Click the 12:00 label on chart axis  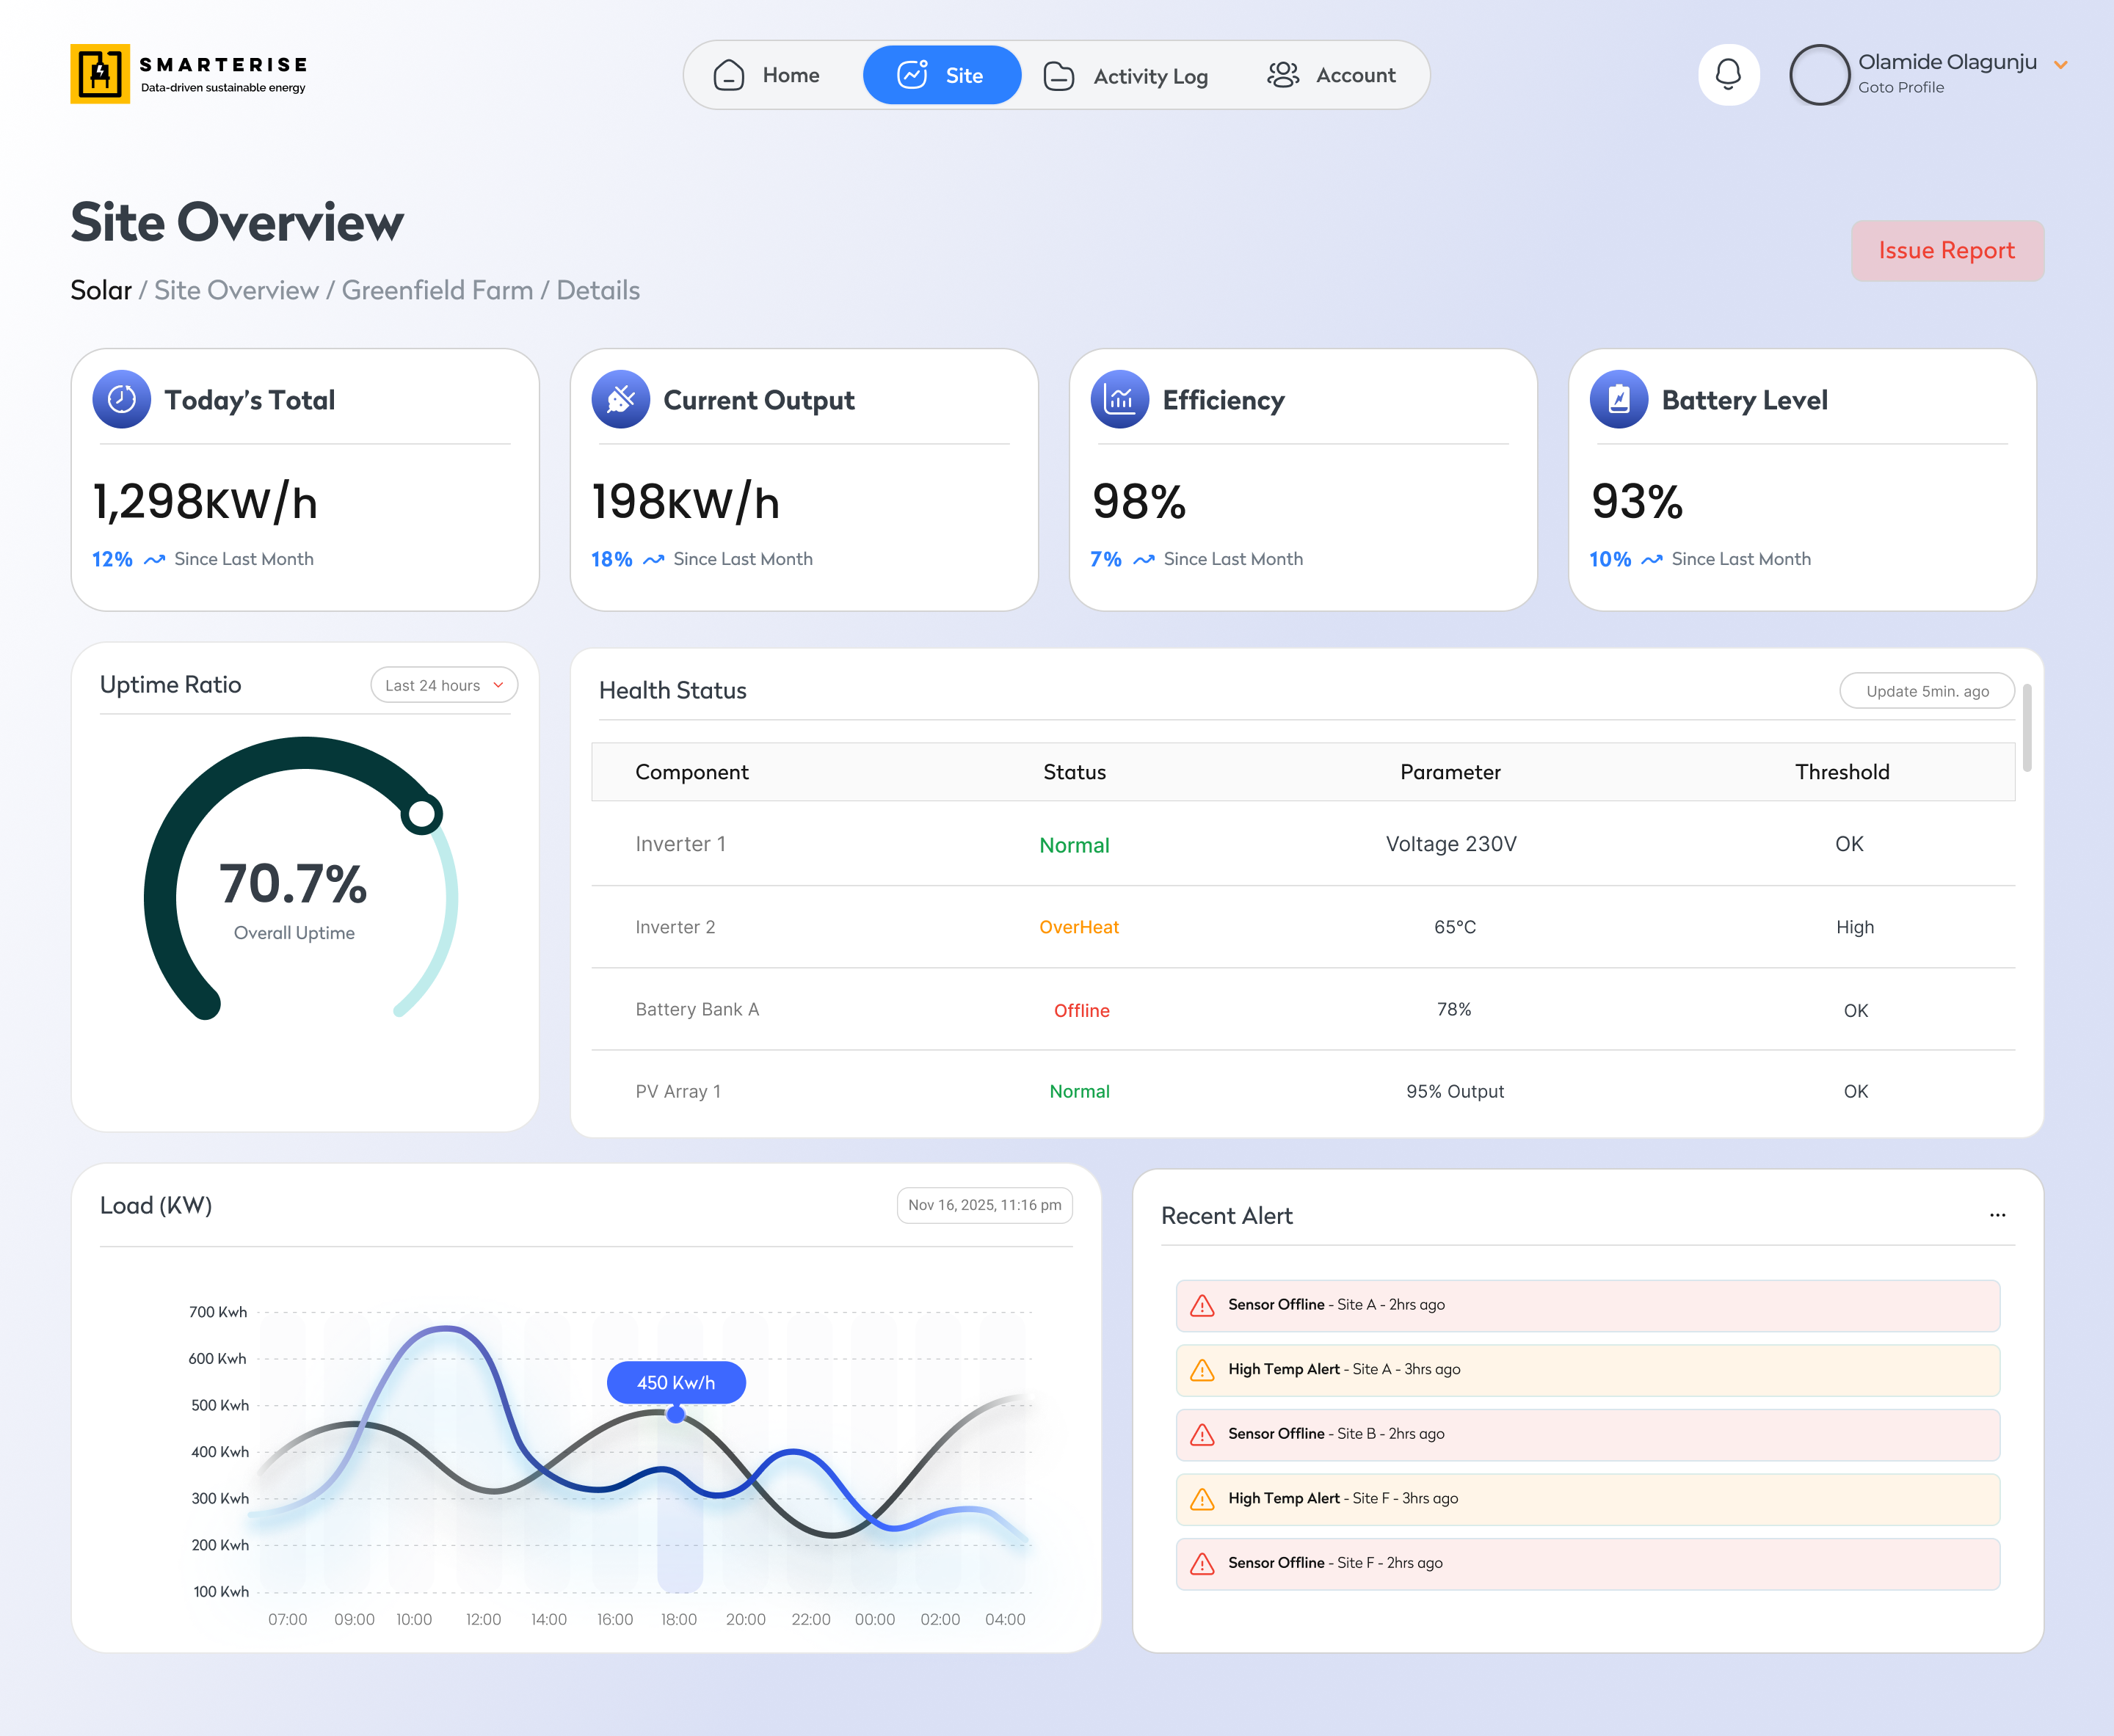483,1620
